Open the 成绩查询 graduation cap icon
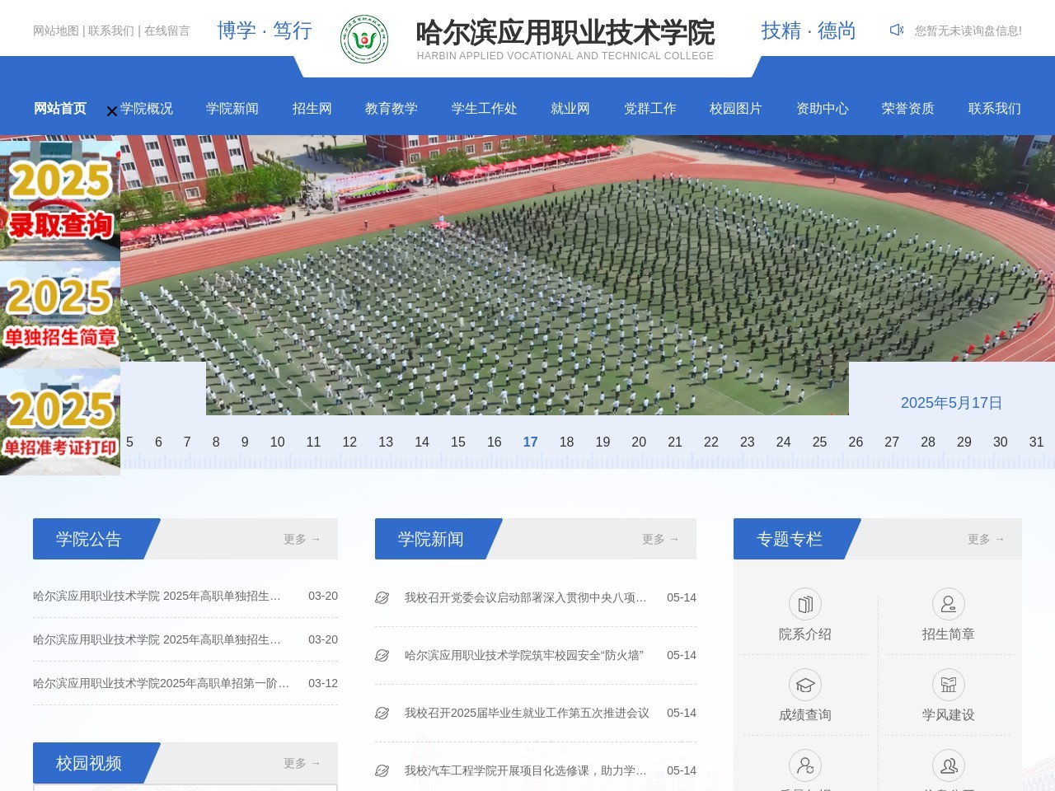This screenshot has height=791, width=1055. click(805, 685)
